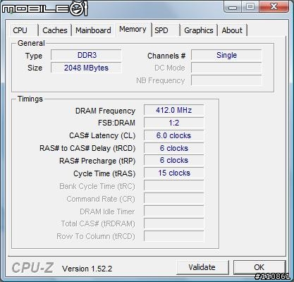
Task: Click the RAS# Precharge 6 clocks value
Action: coord(174,161)
